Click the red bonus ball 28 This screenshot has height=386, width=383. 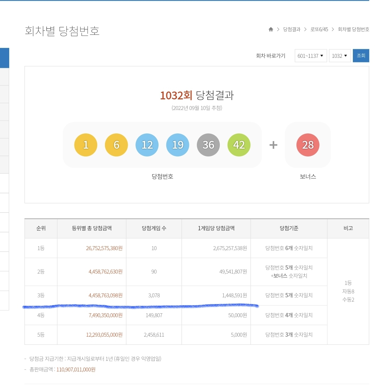point(307,145)
